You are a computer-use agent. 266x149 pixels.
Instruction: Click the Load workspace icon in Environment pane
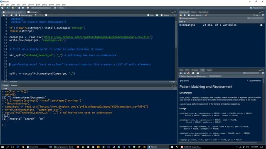coord(181,15)
